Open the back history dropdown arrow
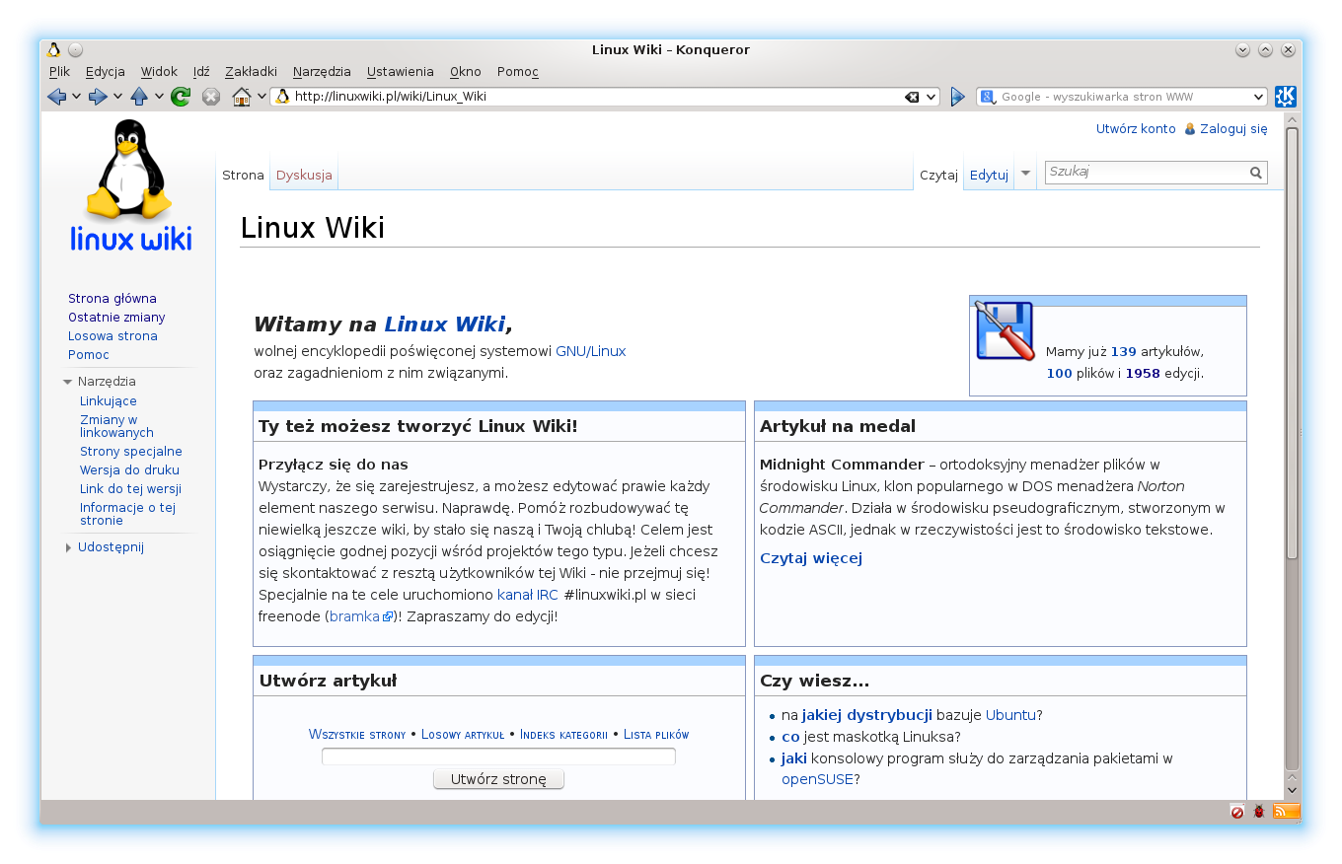 point(76,97)
